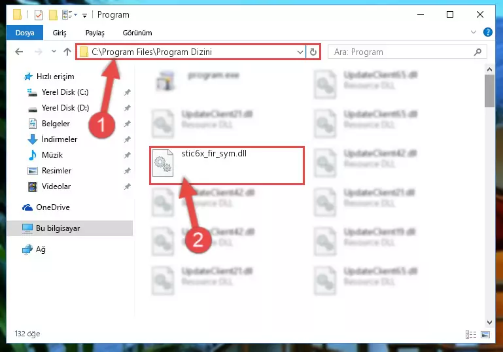The height and width of the screenshot is (352, 503).
Task: Click the Properties checkmark icon in the quick access toolbar
Action: click(x=39, y=15)
